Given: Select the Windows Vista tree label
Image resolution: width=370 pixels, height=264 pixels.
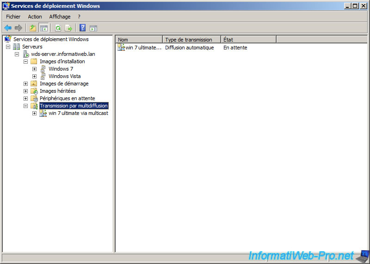Looking at the screenshot, I should (65, 76).
